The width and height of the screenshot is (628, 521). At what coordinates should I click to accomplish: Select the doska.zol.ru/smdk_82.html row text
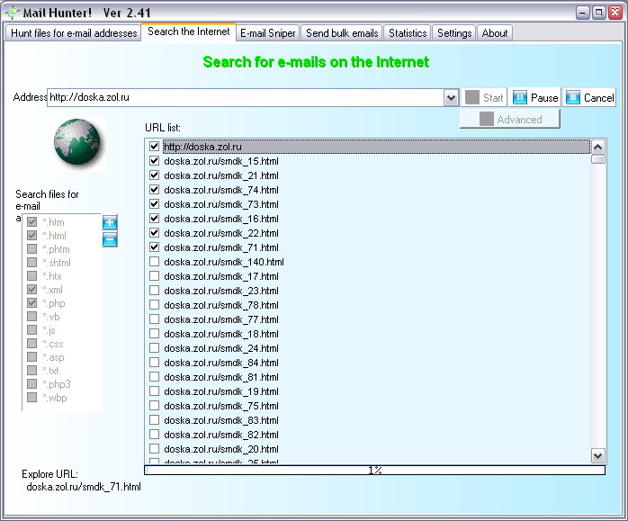(221, 435)
